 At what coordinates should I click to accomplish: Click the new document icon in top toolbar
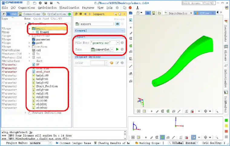point(28,3)
